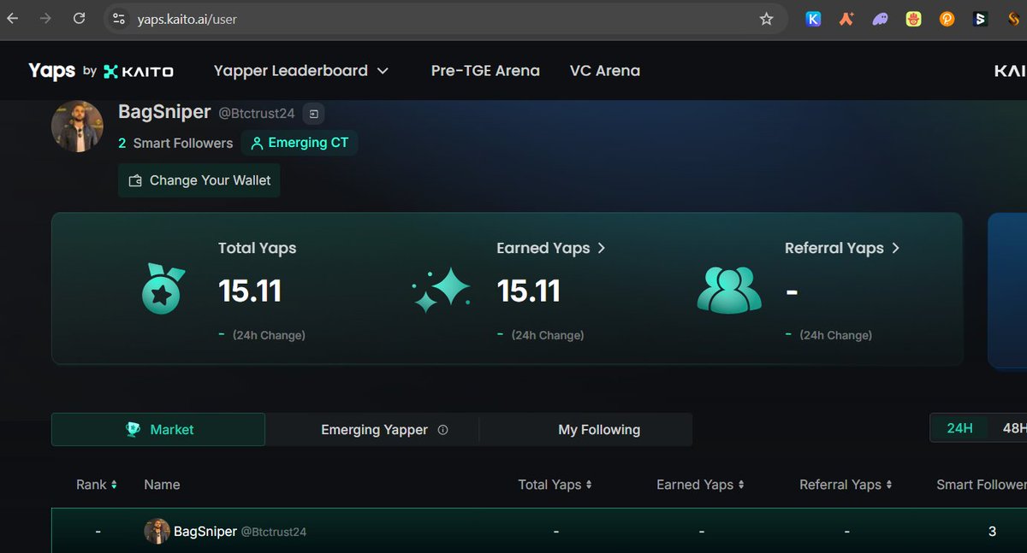1027x553 pixels.
Task: Sort table by Referral Yaps column
Action: click(846, 485)
